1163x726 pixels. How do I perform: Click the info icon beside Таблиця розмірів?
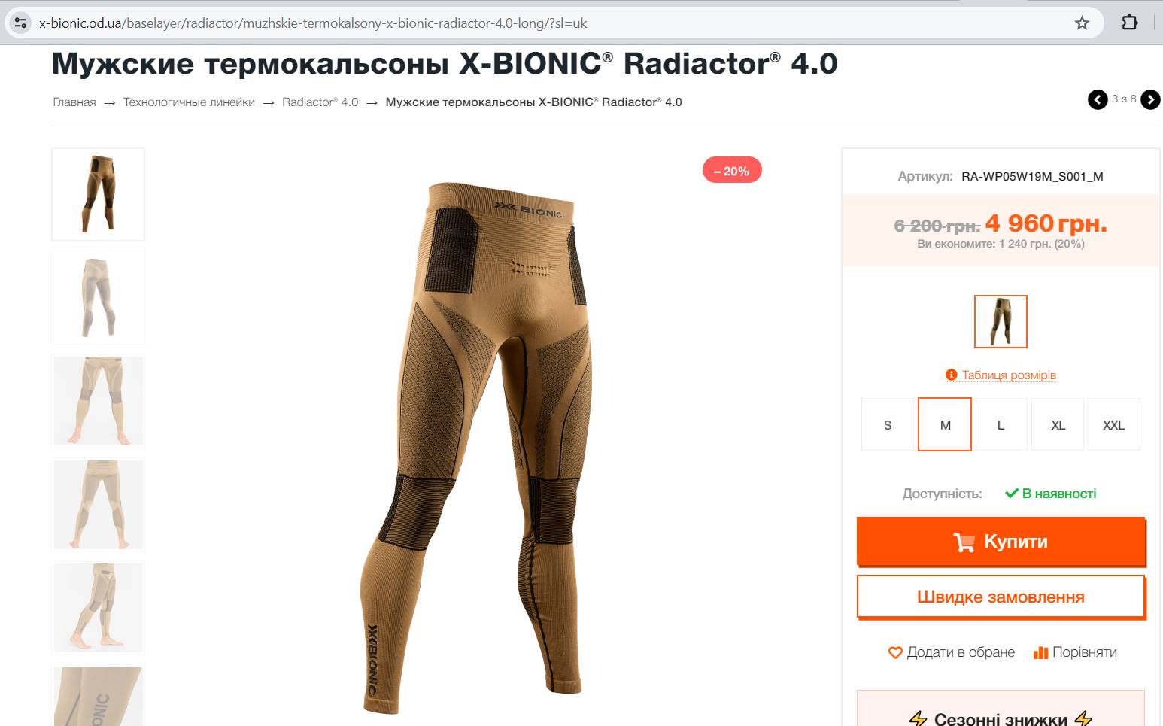(952, 375)
